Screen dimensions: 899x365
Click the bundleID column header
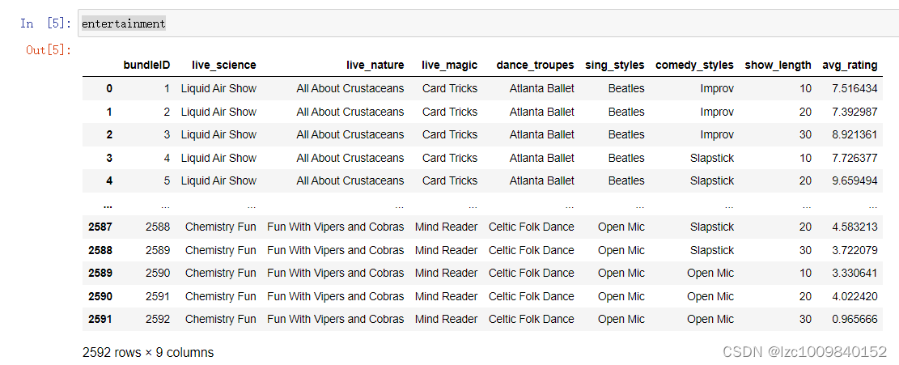pyautogui.click(x=146, y=66)
